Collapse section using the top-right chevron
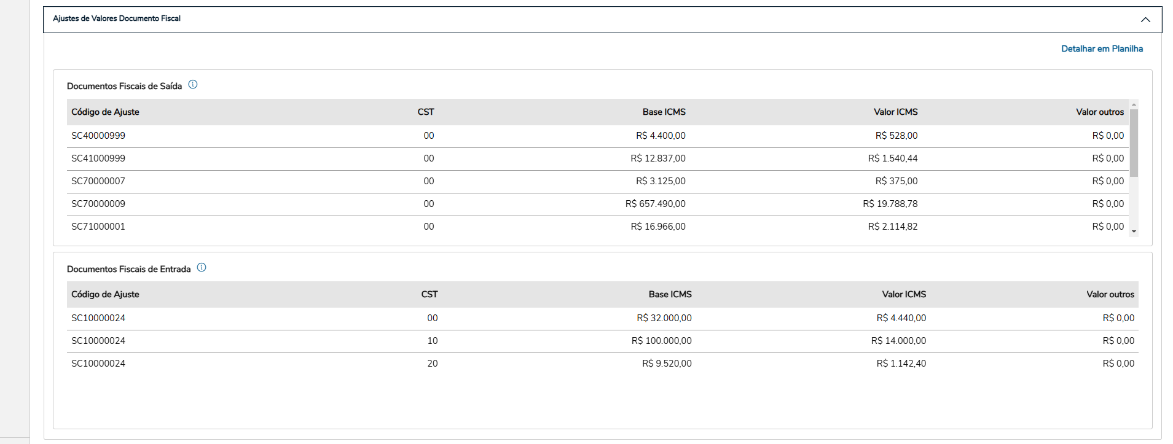Viewport: 1173px width, 444px height. 1145,20
